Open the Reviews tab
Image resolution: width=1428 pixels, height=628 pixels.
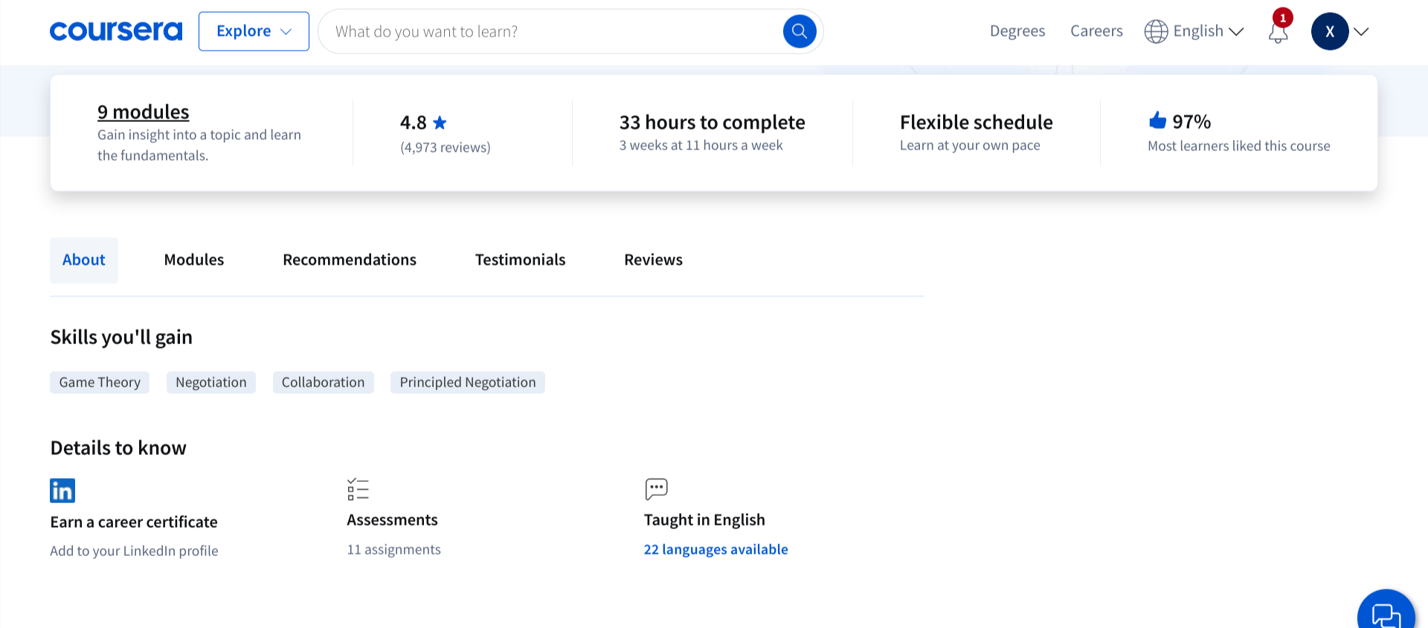(x=653, y=260)
